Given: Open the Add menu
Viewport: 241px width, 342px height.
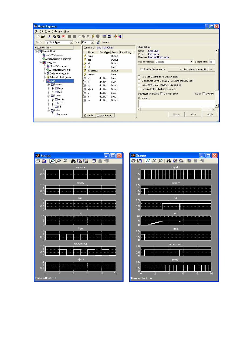Looking at the screenshot, I should coord(60,31).
